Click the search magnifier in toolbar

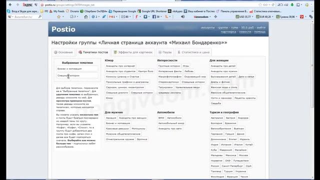(40, 16)
